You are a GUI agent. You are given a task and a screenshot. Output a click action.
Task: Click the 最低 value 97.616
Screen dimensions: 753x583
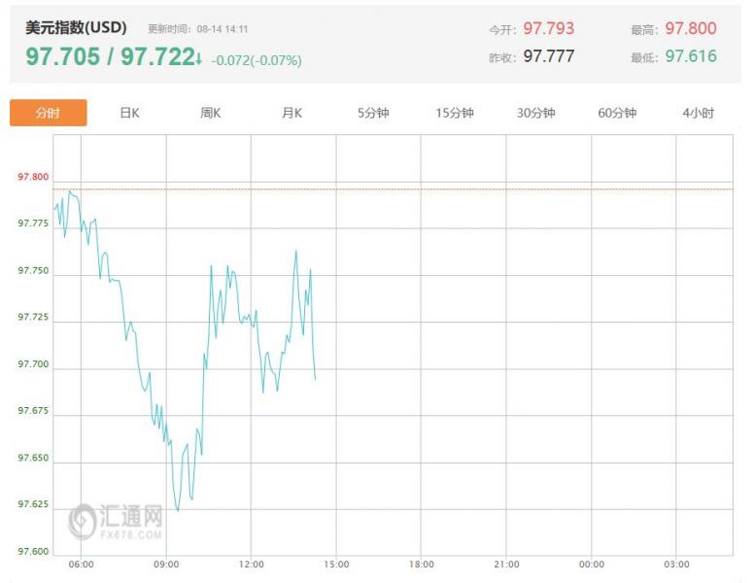[x=691, y=56]
